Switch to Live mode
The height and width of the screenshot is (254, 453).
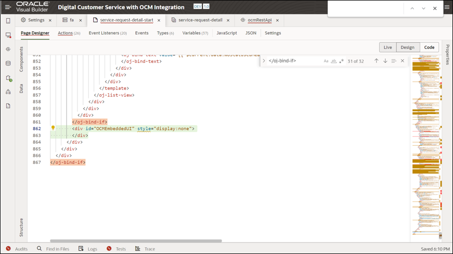click(387, 47)
